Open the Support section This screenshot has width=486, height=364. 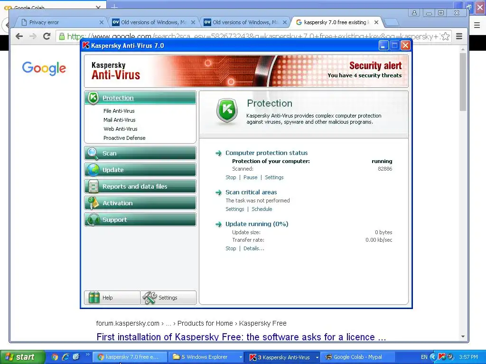click(140, 220)
